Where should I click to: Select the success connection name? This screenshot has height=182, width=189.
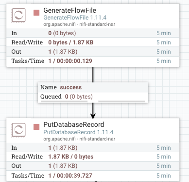(71, 87)
